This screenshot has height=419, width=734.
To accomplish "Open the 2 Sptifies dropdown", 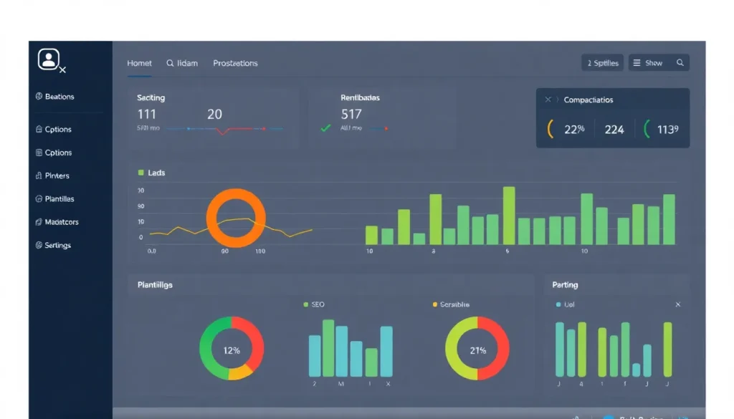I will tap(602, 63).
